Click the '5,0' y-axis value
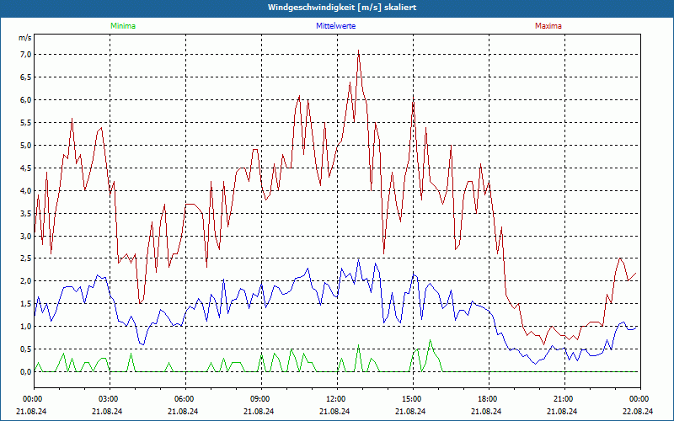 pos(26,145)
